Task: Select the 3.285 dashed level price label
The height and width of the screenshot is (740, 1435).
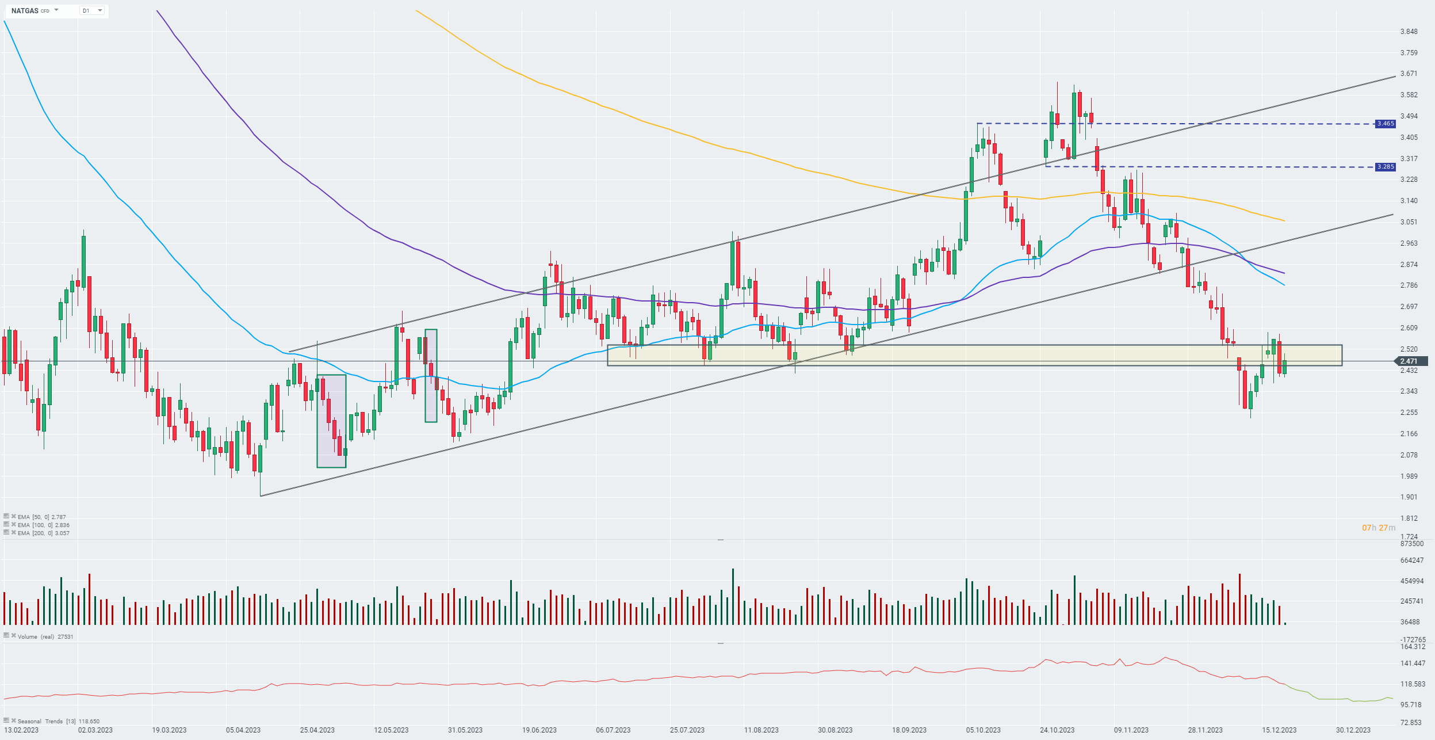Action: point(1385,167)
